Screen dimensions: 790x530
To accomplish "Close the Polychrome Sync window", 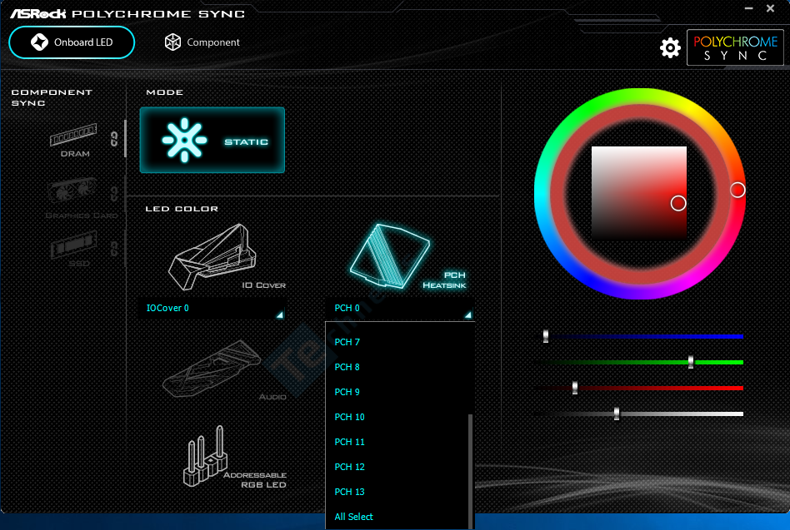I will (770, 8).
